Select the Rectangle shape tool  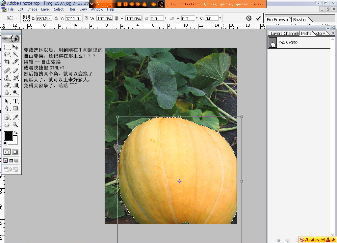pyautogui.click(x=15, y=108)
